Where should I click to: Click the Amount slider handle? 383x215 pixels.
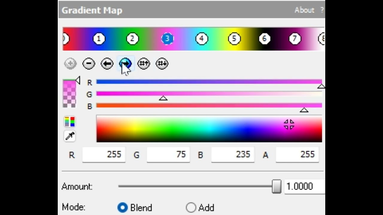coord(276,186)
